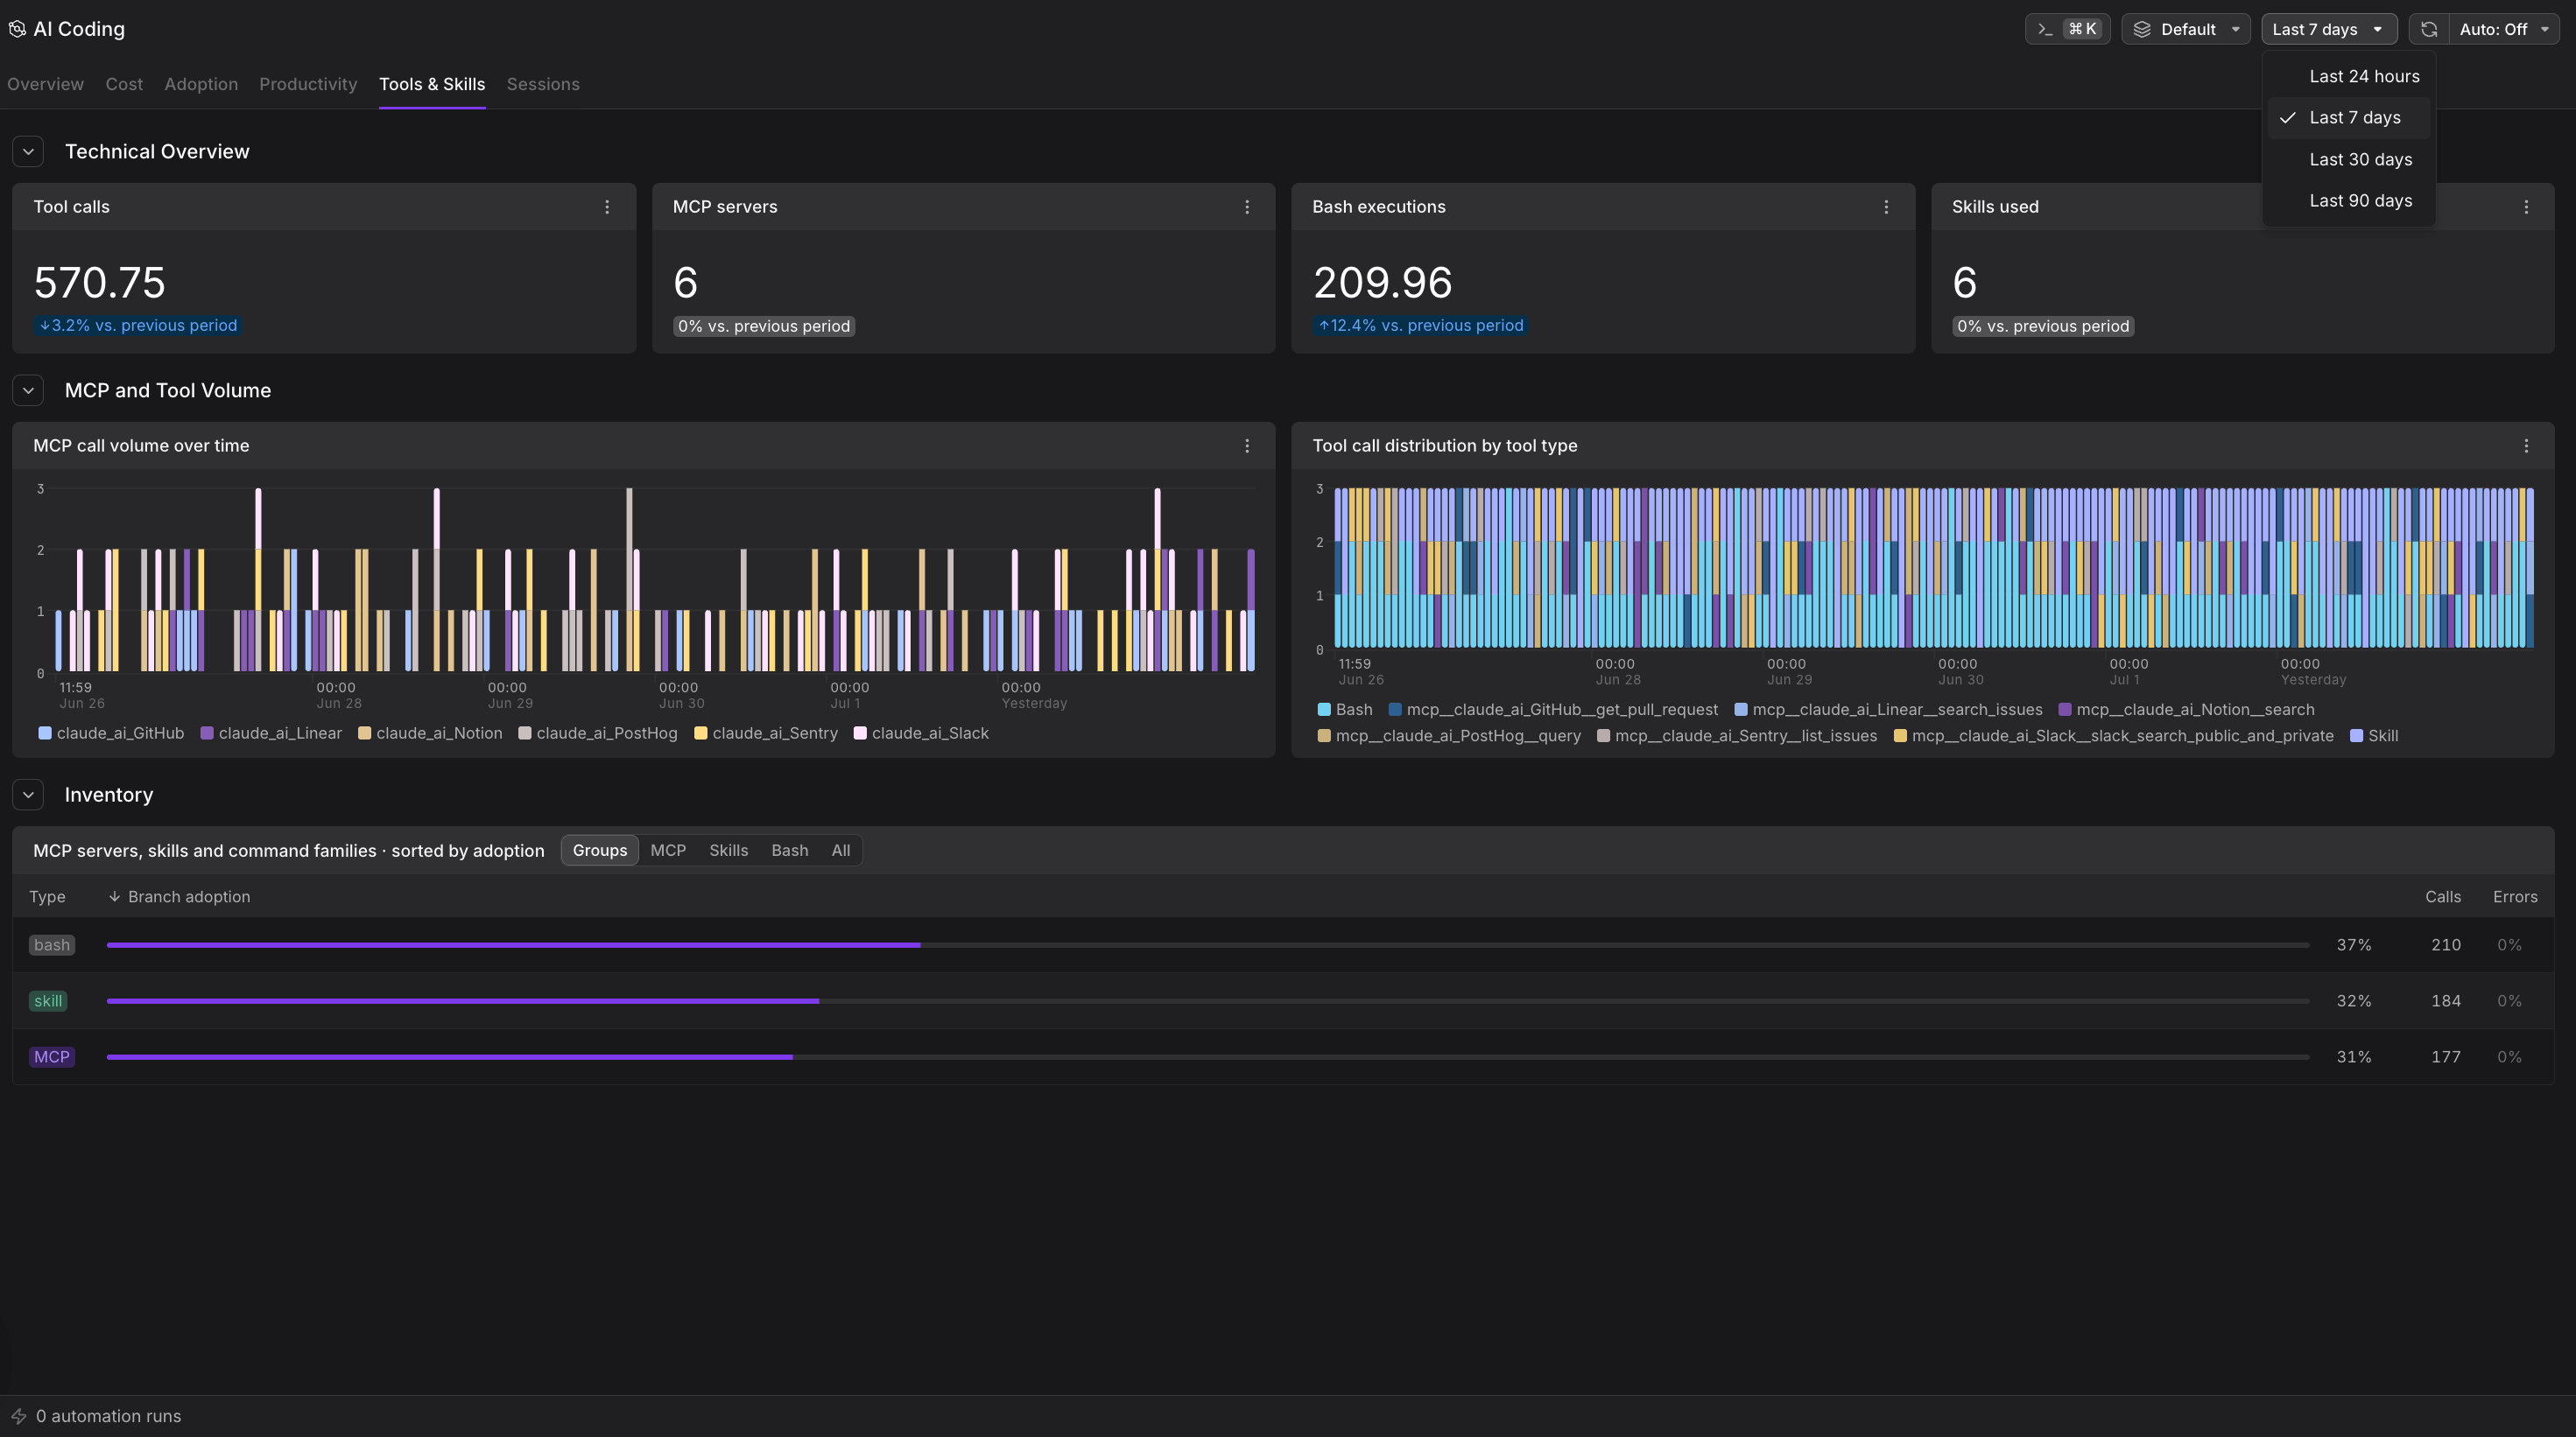2576x1437 pixels.
Task: Click the 570.75 tool calls value
Action: coord(99,283)
